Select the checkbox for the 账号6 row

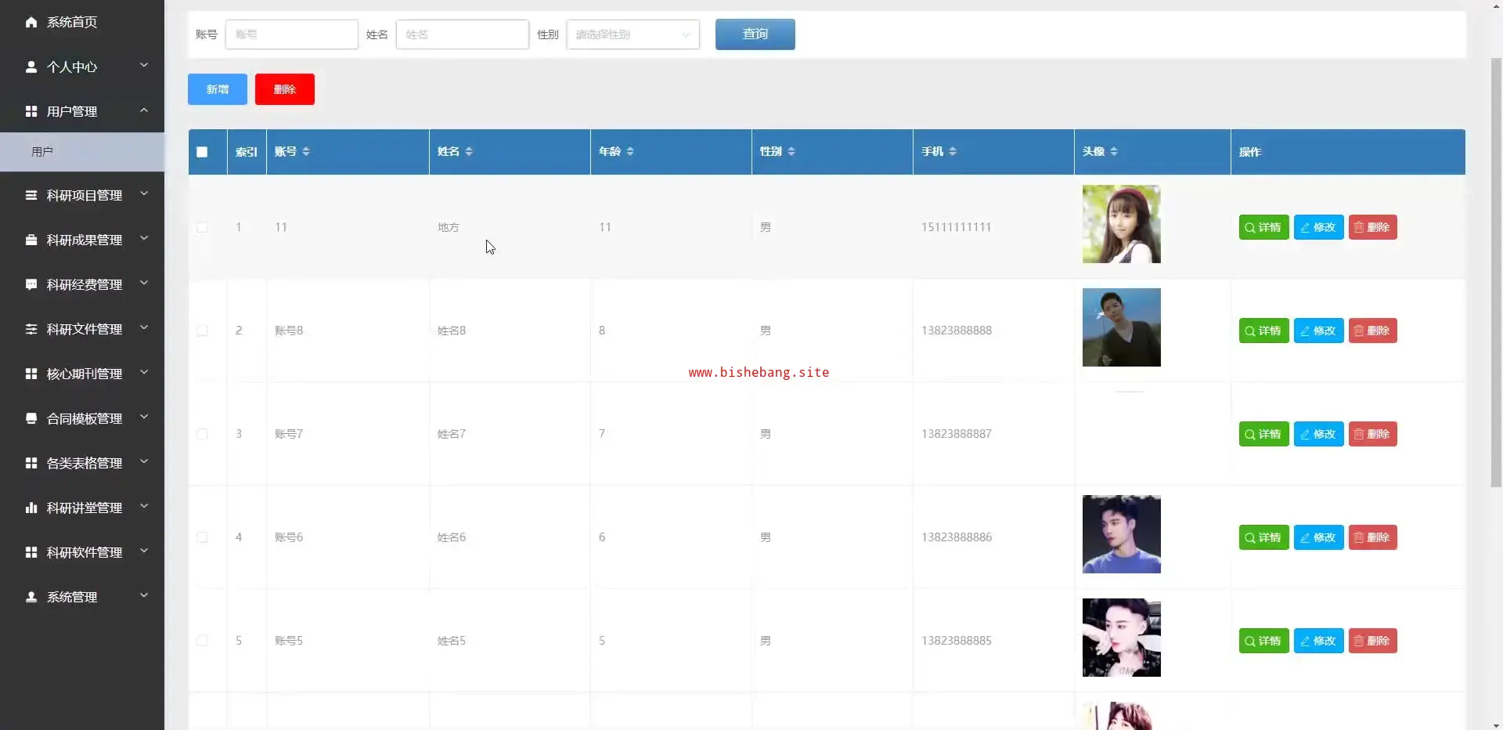click(x=202, y=537)
